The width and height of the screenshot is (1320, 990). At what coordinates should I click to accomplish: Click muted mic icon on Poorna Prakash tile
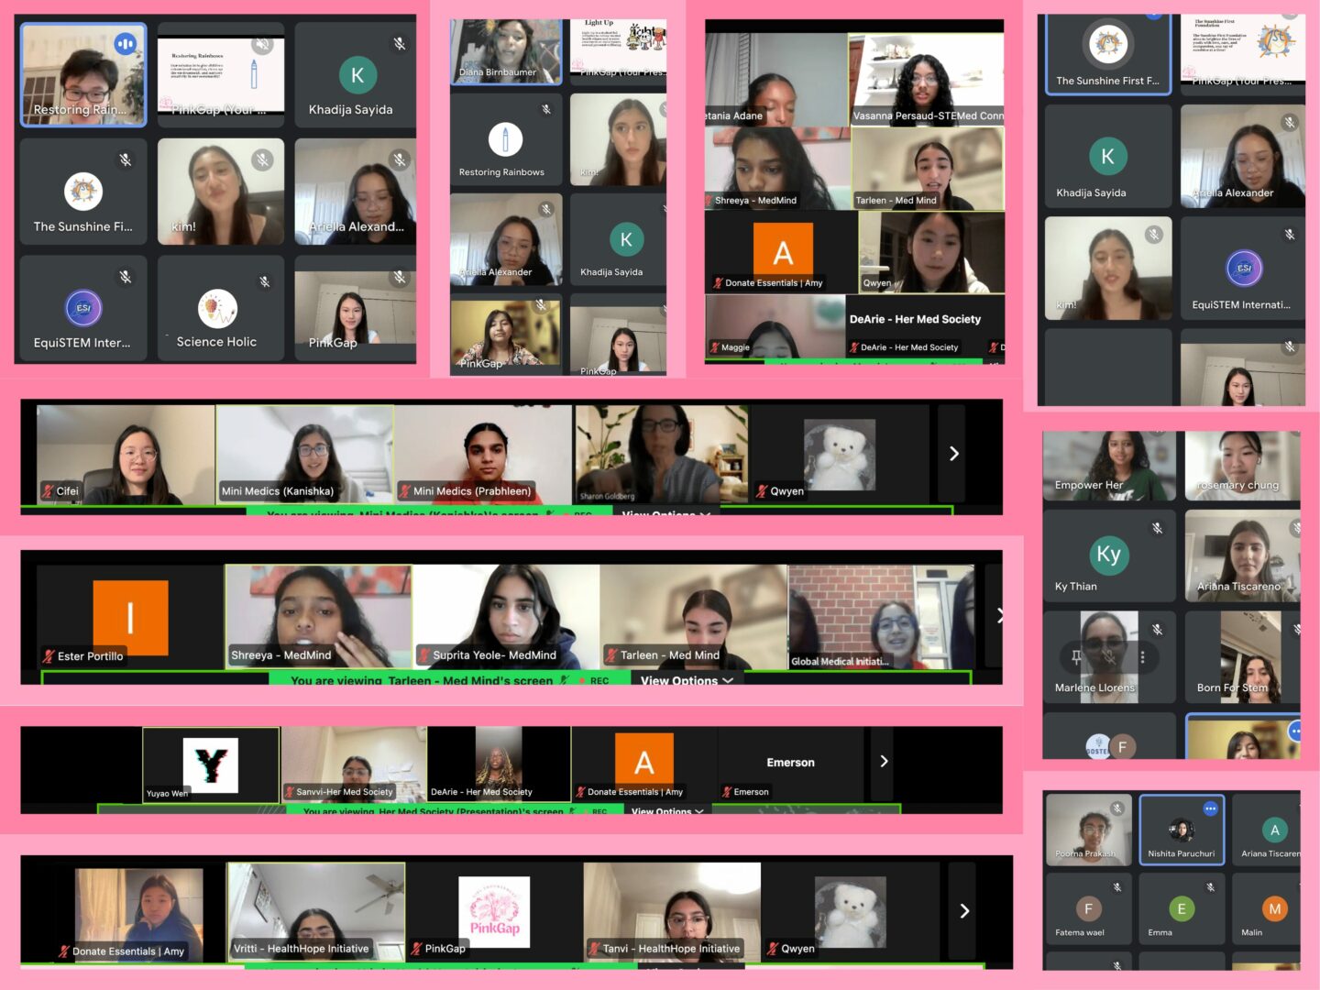tap(1117, 808)
